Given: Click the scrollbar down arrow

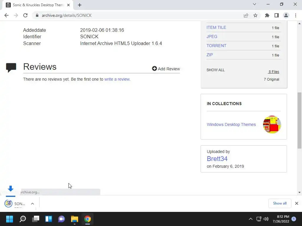Looking at the screenshot, I should coord(299,192).
